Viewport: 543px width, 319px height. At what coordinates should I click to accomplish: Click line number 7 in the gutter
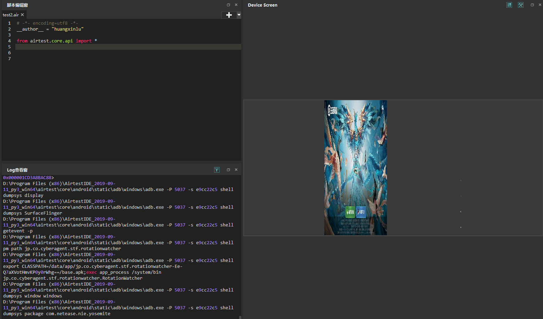9,59
